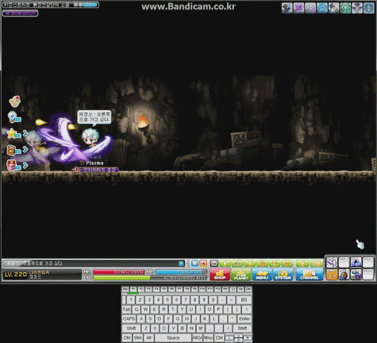Screen dimensions: 377x343
Task: Click the BS backspace key on overlay
Action: (244, 300)
